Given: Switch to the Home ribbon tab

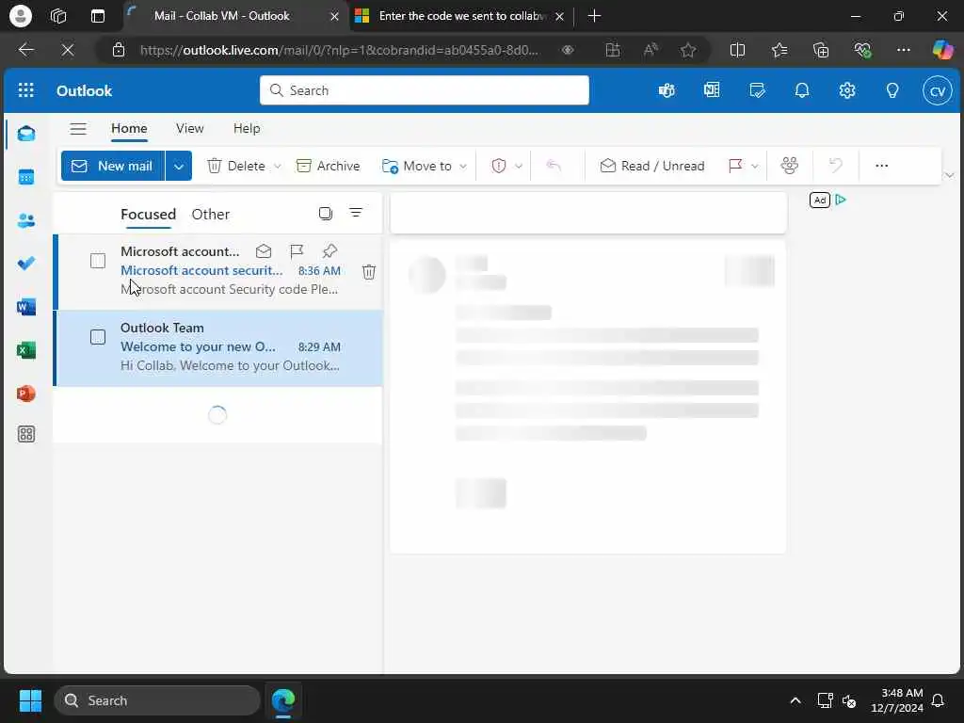Looking at the screenshot, I should pos(129,128).
